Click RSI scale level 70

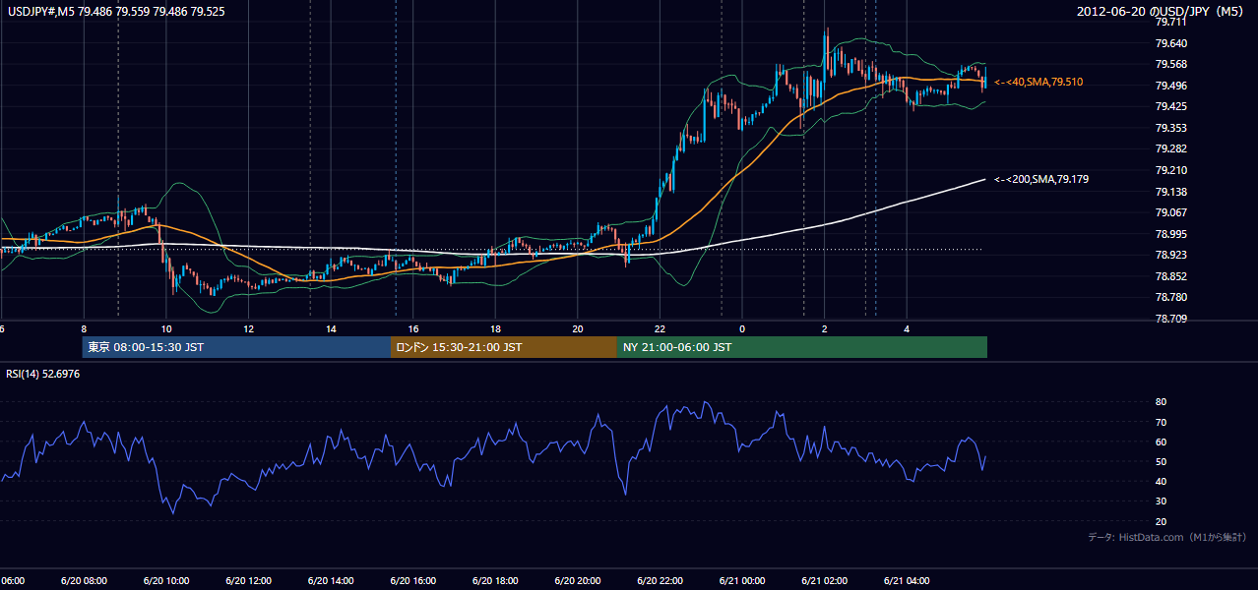click(x=1161, y=422)
